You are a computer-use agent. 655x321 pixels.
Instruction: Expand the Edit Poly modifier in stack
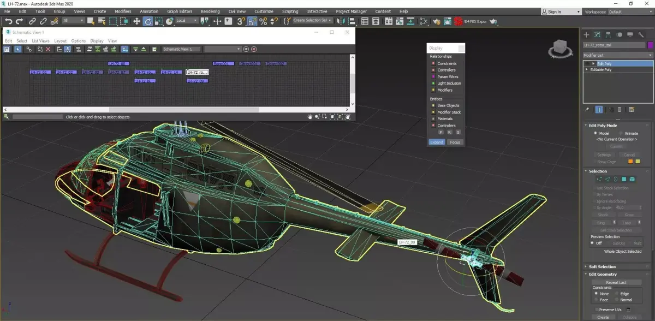pos(594,63)
